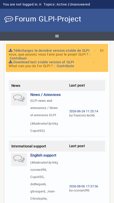This screenshot has width=114, height=203.
Task: Click the News / Annonces forum bubble icon
Action: 19,99
